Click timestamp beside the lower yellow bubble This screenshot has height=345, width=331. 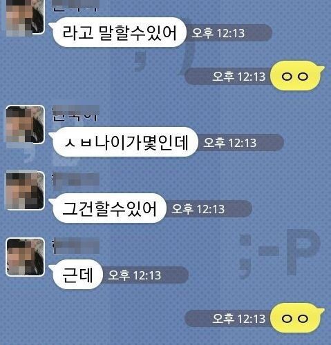coord(238,319)
